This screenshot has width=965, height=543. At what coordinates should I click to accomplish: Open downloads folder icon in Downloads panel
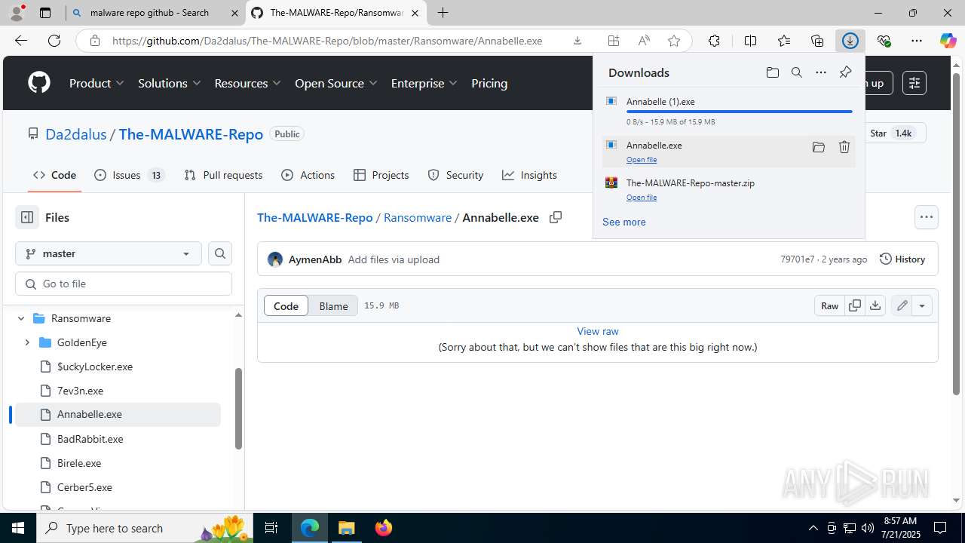772,72
